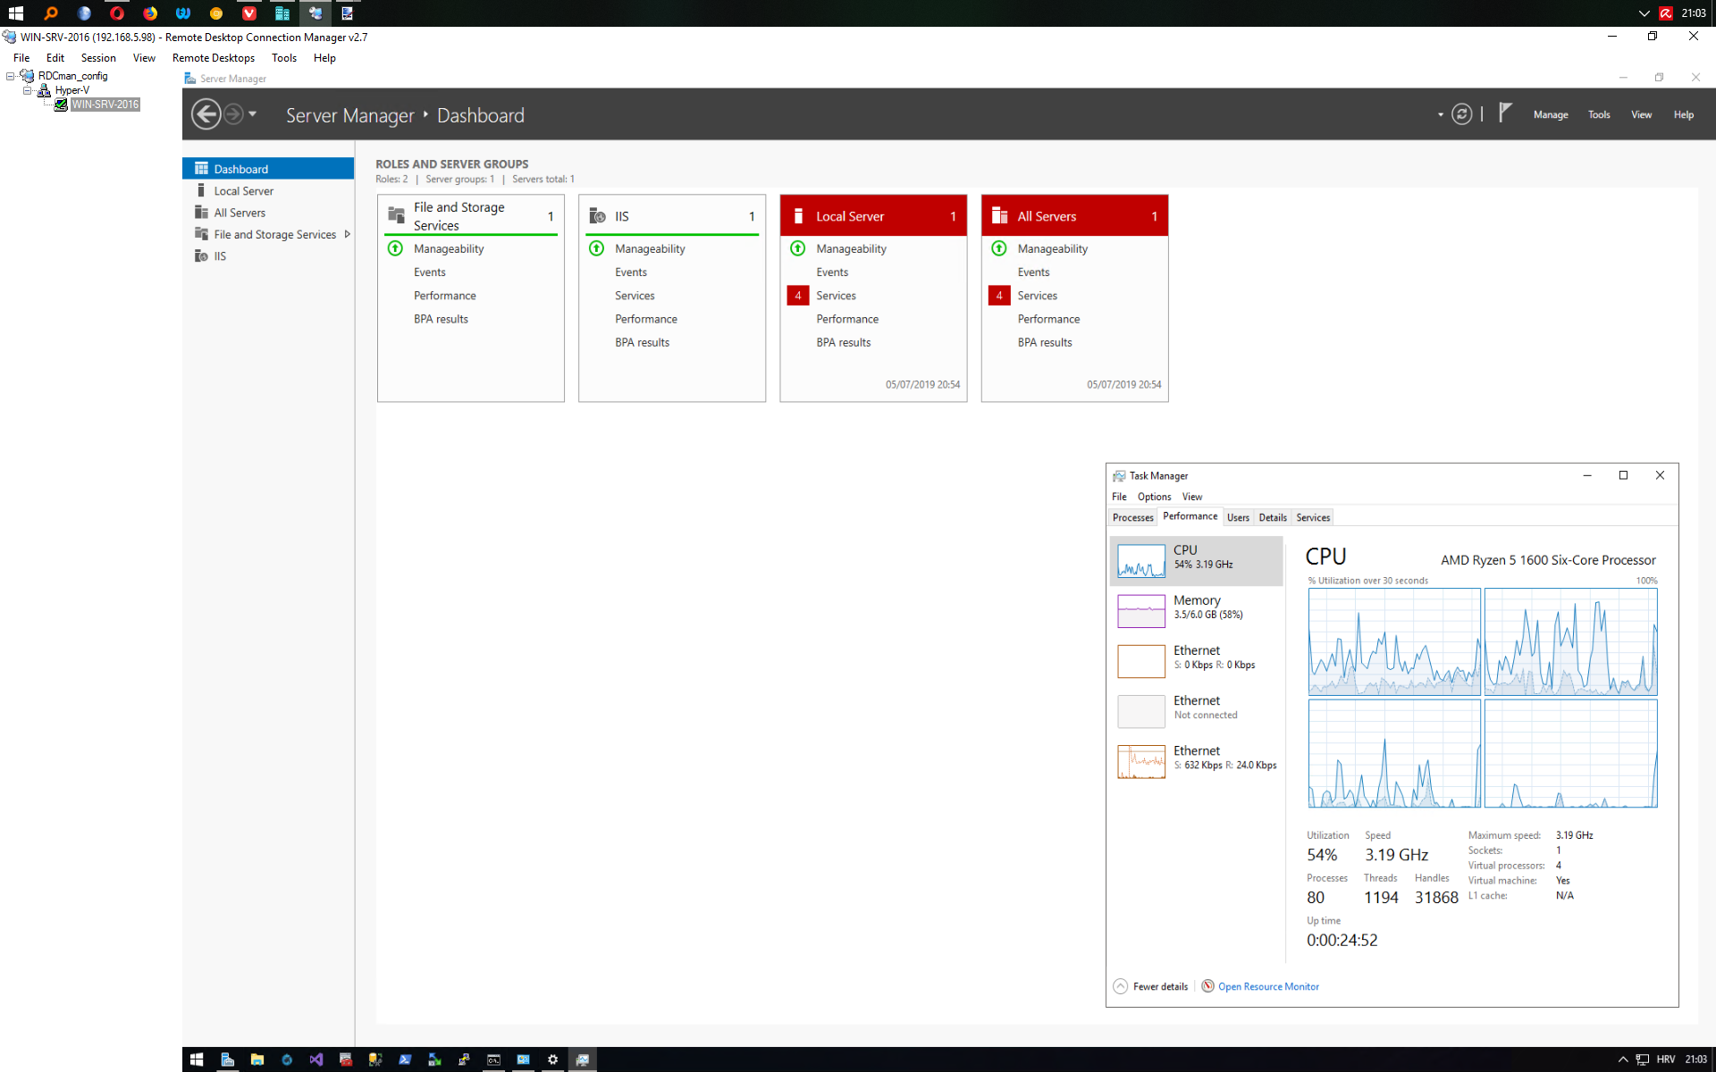Screen dimensions: 1716x1072
Task: Click the Open Resource Monitor link
Action: (1267, 986)
